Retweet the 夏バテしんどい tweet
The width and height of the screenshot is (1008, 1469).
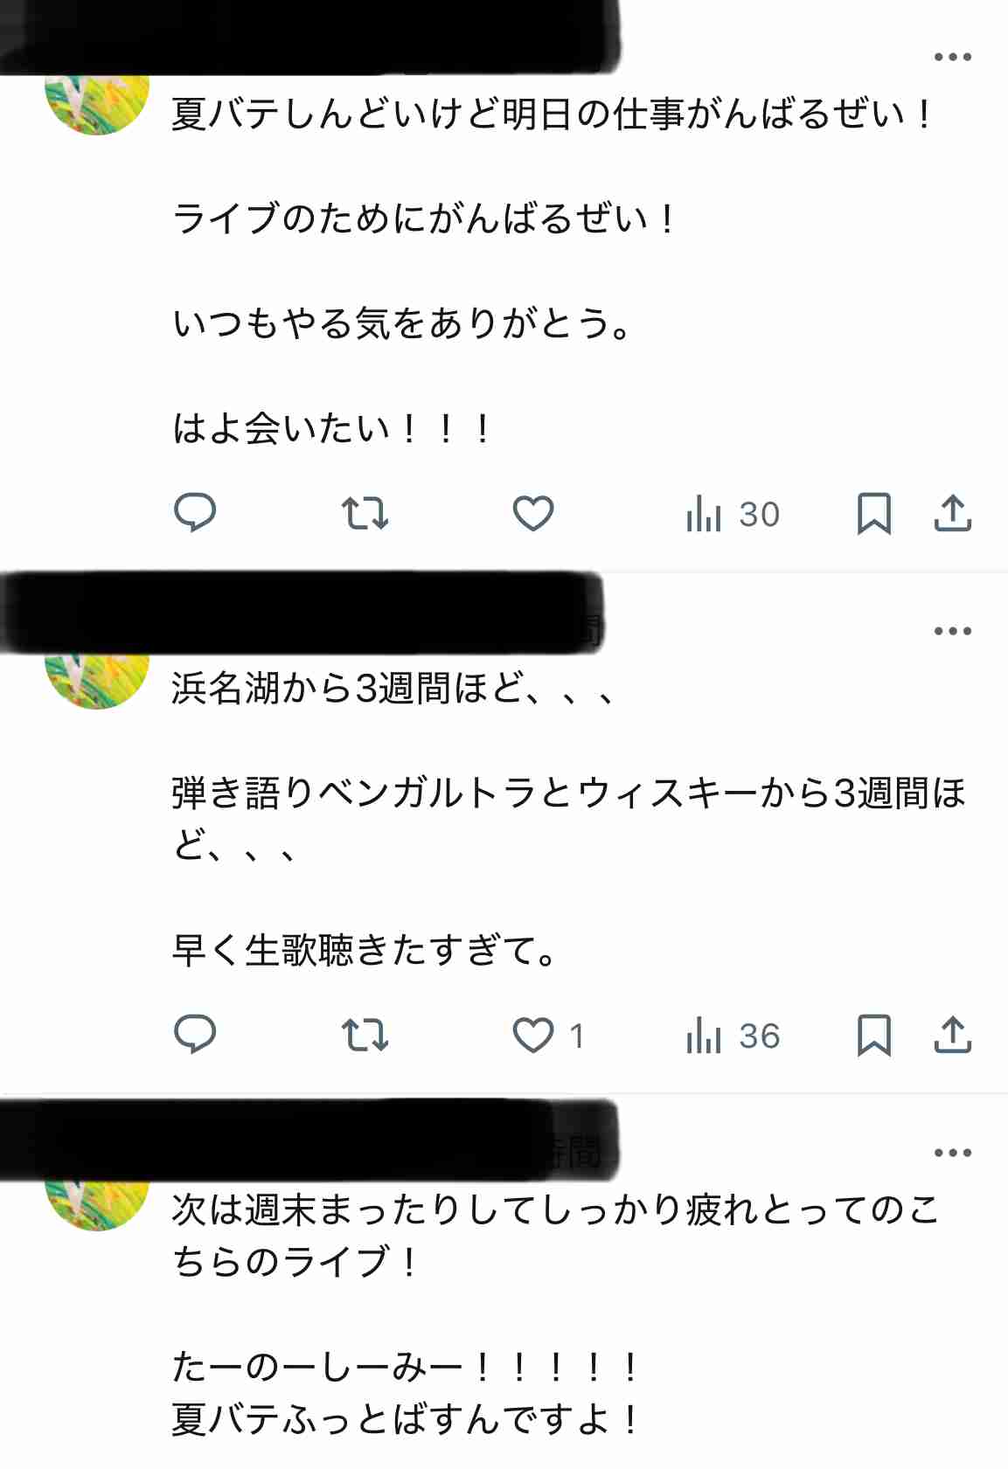coord(365,513)
